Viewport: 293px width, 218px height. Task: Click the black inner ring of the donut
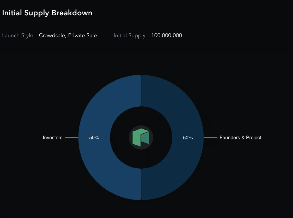click(x=120, y=137)
